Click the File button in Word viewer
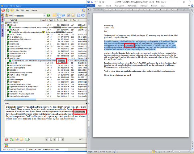 [x=91, y=6]
